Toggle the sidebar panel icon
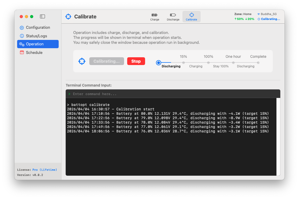The height and width of the screenshot is (199, 299). 42,17
